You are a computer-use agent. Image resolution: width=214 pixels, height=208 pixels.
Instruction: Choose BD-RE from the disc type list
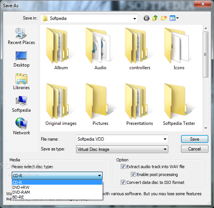click(57, 197)
